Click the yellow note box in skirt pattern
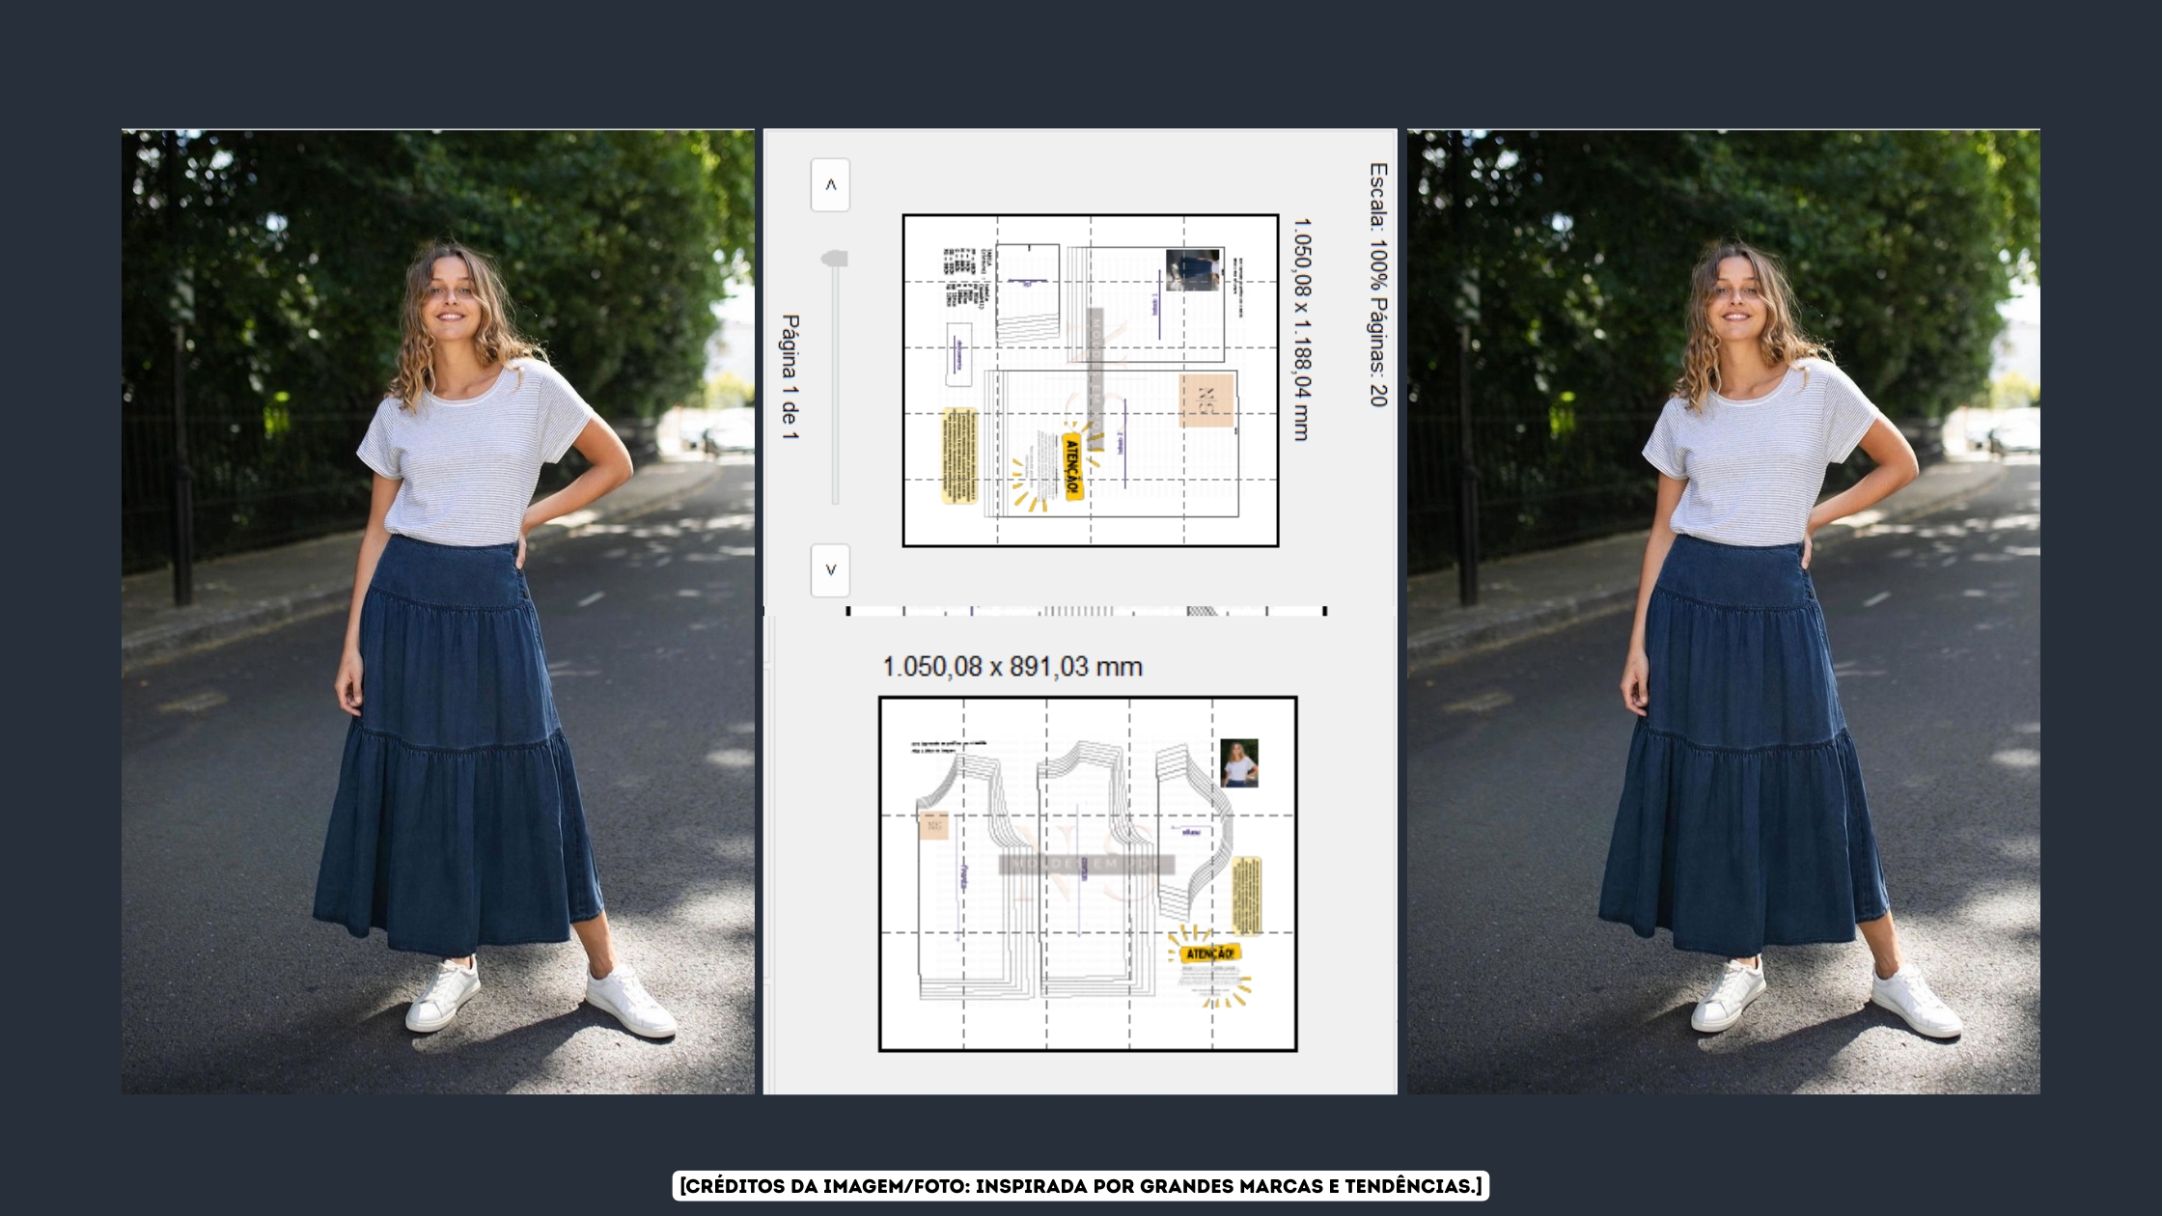 click(x=958, y=456)
